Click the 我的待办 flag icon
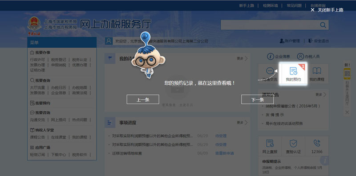The image size is (356, 176). point(110,59)
